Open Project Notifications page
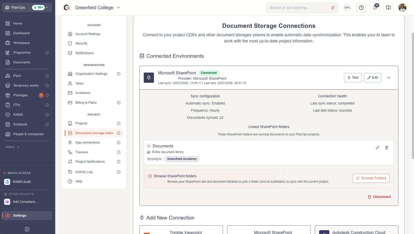Screen dimensions: 414x234 tap(94, 162)
